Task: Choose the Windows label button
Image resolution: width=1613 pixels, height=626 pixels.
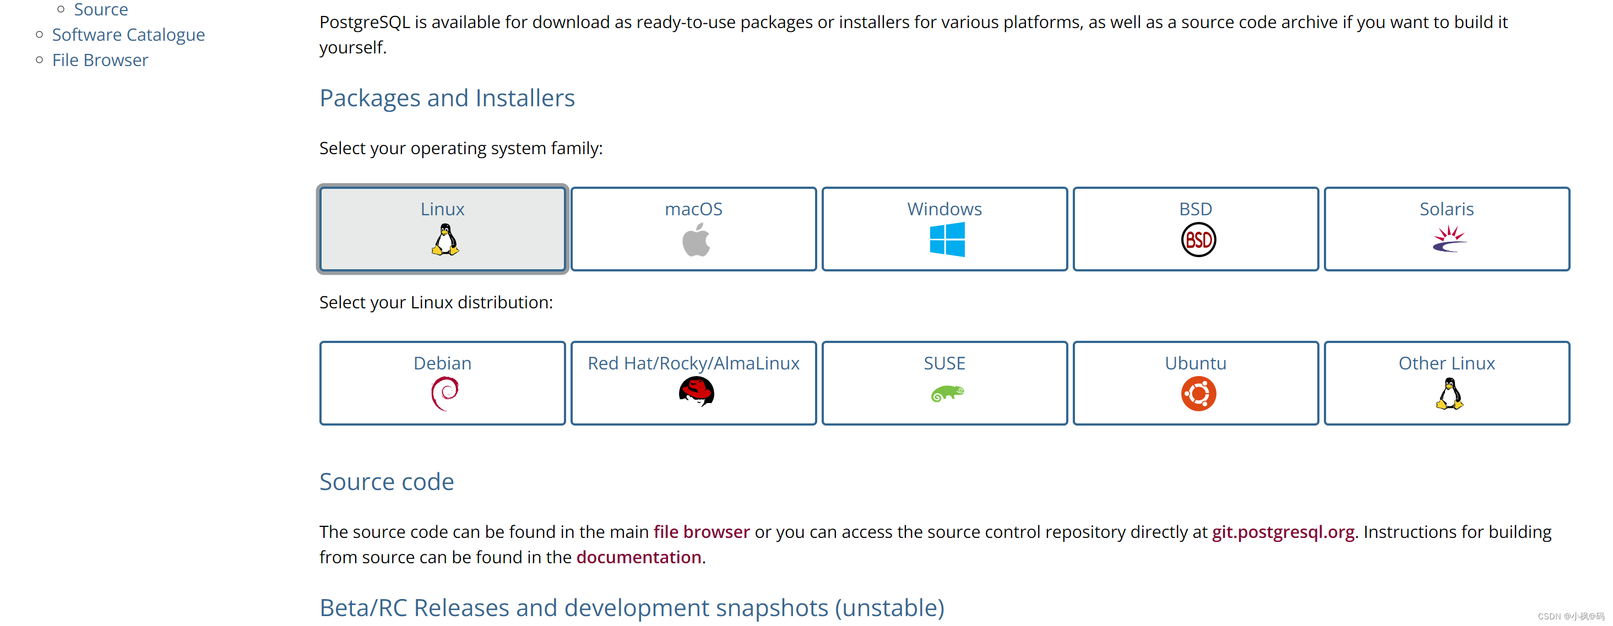Action: [x=944, y=209]
